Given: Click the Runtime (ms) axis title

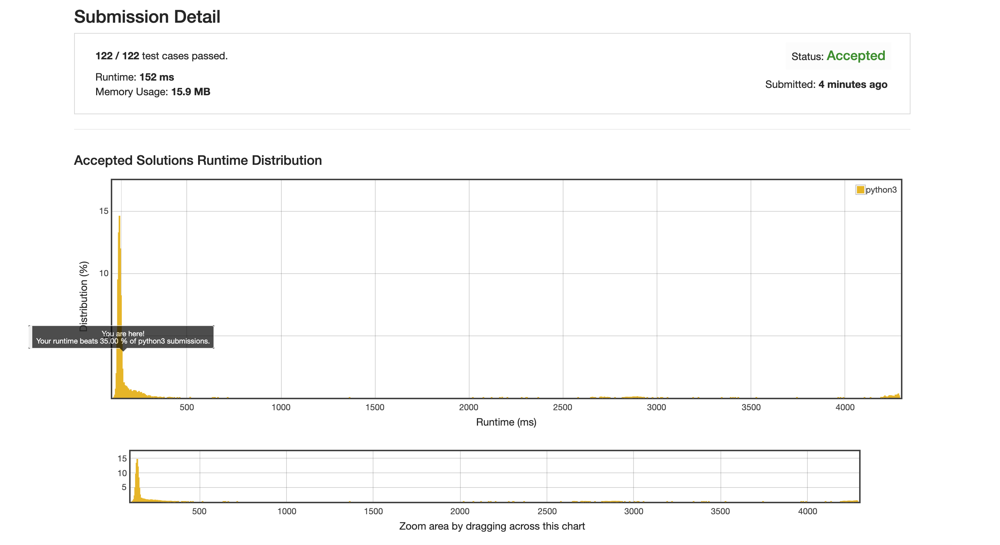Looking at the screenshot, I should [506, 422].
